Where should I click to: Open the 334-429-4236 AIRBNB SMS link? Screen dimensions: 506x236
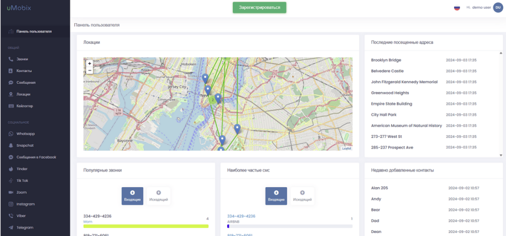coord(241,216)
